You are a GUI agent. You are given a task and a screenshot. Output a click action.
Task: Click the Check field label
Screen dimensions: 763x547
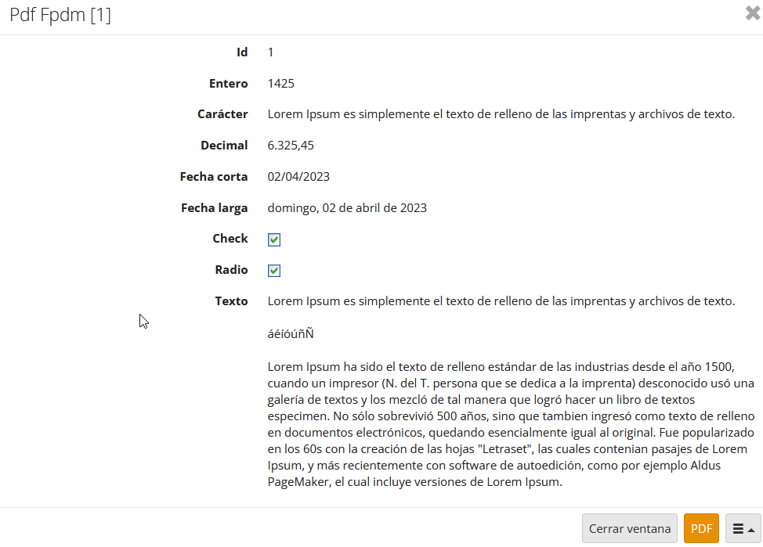pos(230,239)
